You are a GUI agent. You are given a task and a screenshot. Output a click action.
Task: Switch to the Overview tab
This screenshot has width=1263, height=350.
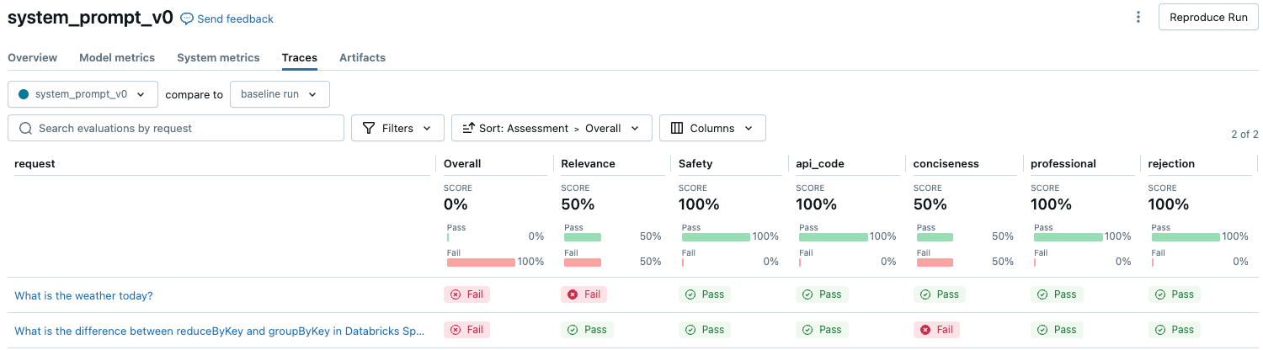coord(33,58)
